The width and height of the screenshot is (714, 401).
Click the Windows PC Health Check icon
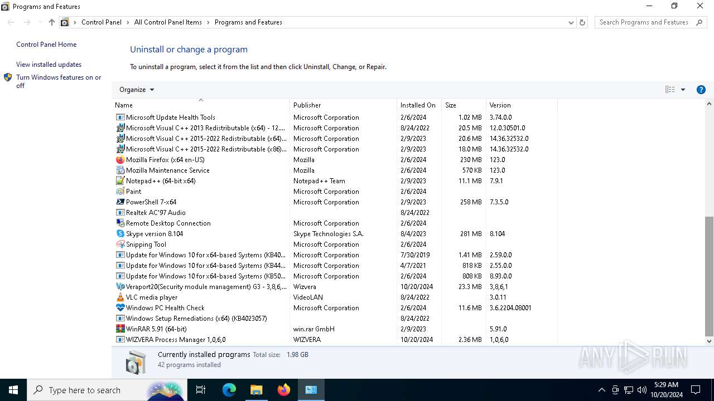pos(120,308)
